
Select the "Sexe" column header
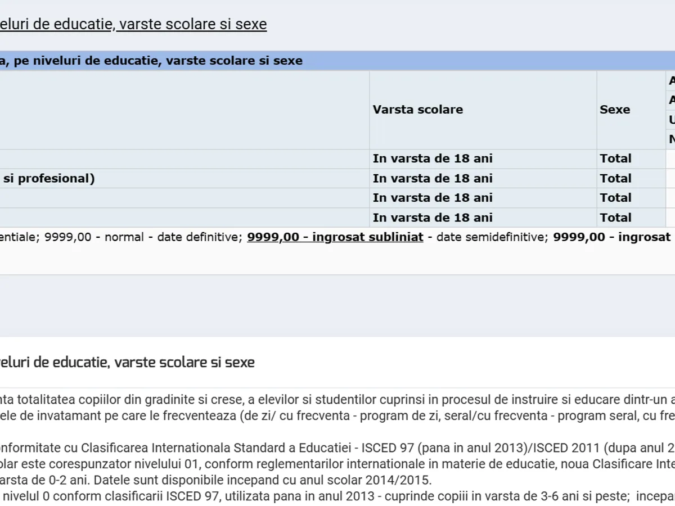pyautogui.click(x=615, y=110)
